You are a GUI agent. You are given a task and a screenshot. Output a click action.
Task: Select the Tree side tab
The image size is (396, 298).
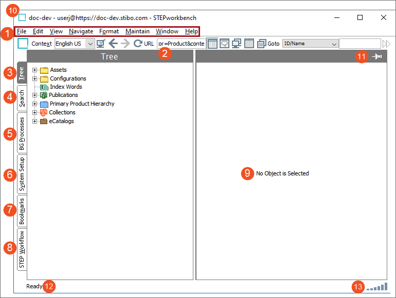pos(22,72)
